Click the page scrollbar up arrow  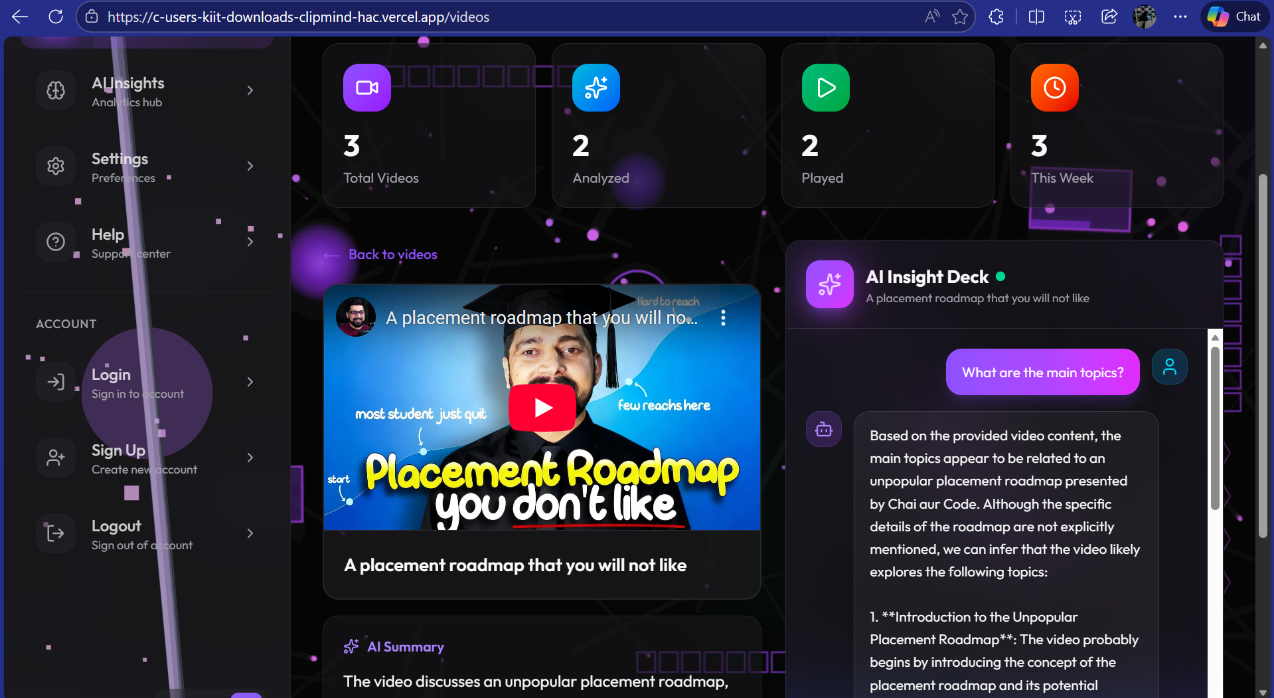coord(1263,45)
